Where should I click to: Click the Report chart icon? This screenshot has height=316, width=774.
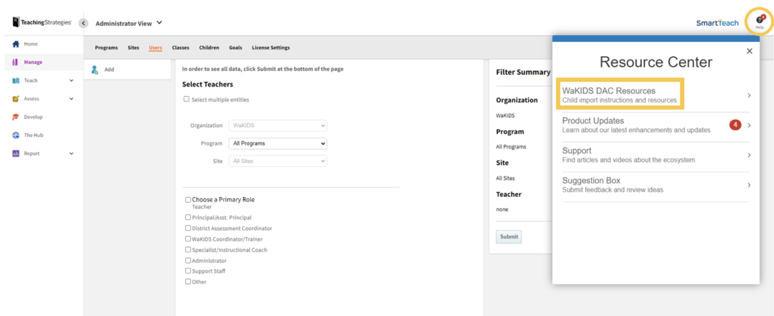tap(16, 154)
